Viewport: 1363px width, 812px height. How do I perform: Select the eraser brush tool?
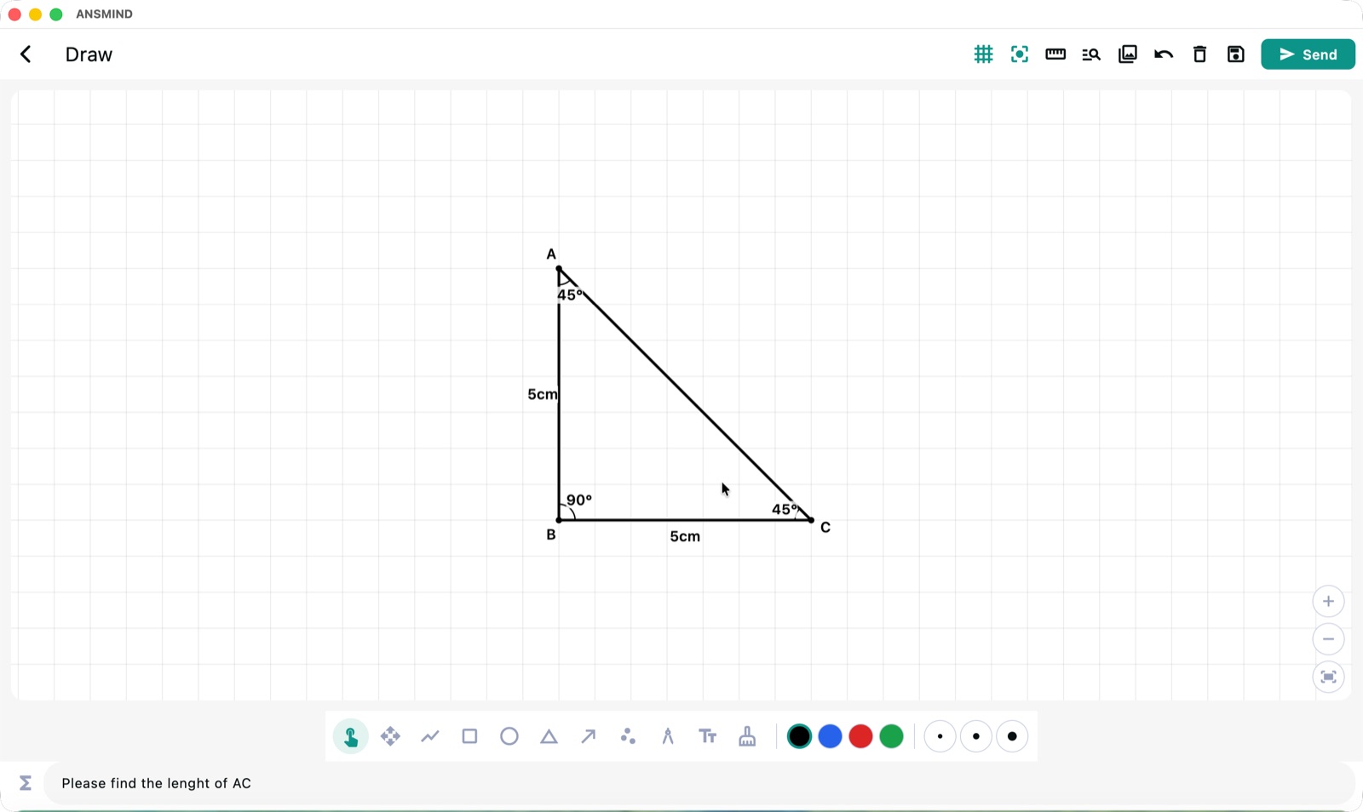tap(747, 736)
